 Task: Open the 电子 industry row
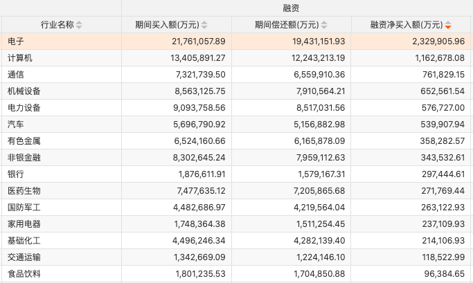pyautogui.click(x=16, y=42)
